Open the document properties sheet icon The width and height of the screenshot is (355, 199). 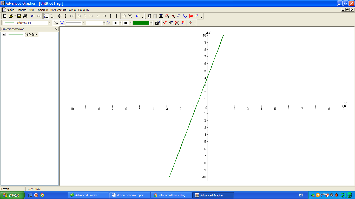(149, 16)
